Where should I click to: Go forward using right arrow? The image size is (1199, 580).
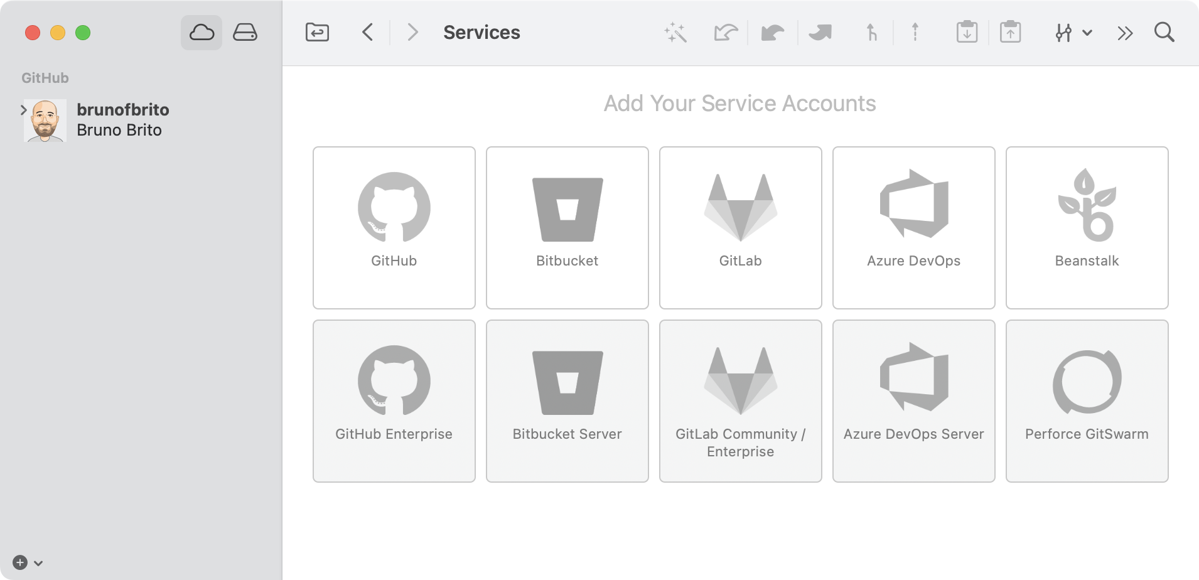[412, 33]
